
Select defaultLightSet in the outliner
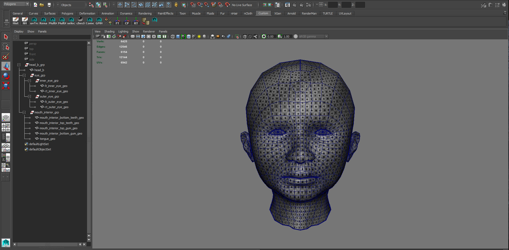tap(39, 144)
